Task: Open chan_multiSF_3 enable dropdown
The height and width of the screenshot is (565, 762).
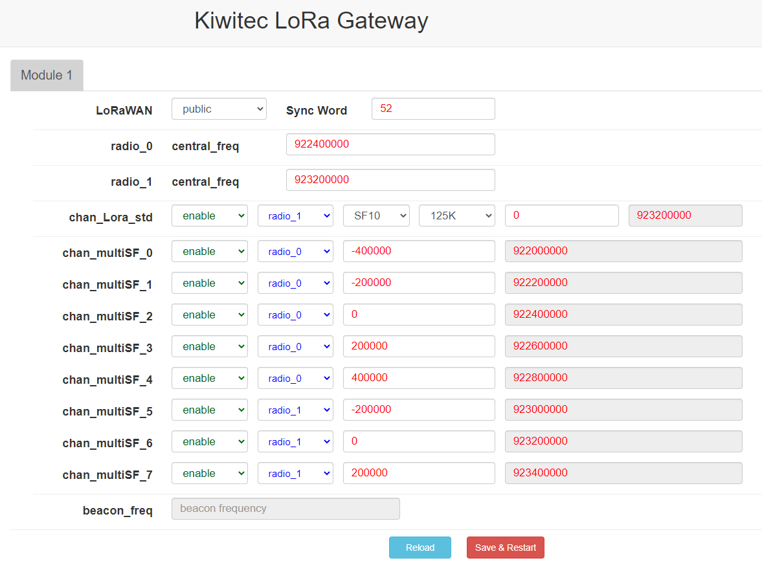Action: pyautogui.click(x=210, y=346)
